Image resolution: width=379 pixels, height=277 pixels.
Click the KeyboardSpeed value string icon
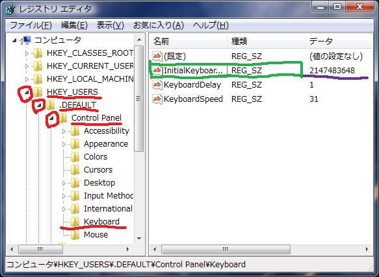(x=157, y=99)
